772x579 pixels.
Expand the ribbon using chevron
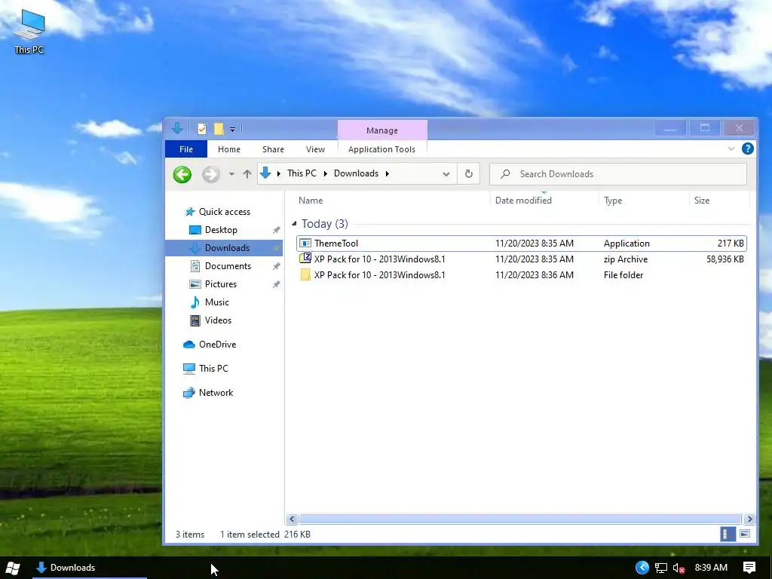click(x=731, y=149)
